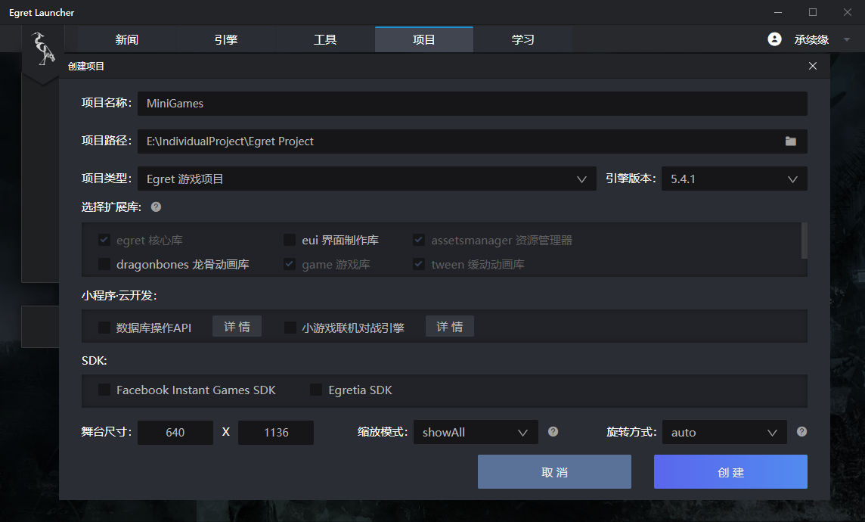Enable the 数据库操作API checkbox
The image size is (865, 522).
tap(104, 328)
